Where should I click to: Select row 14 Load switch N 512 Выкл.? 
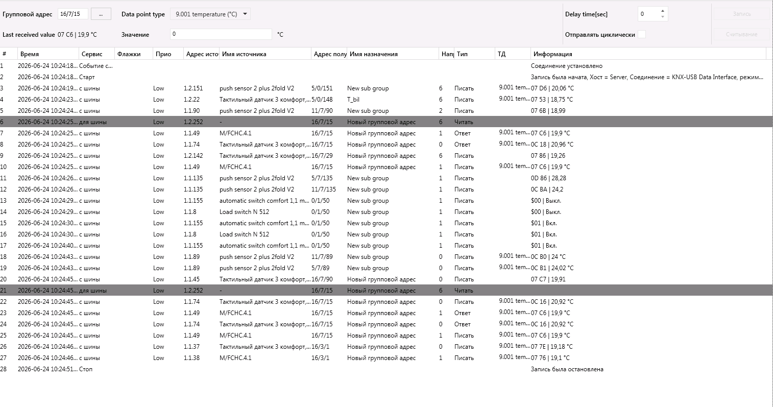386,212
